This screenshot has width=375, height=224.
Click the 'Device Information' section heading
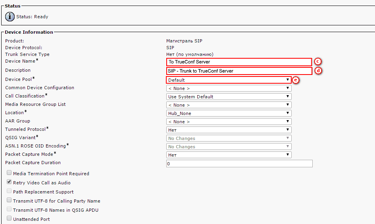click(29, 32)
